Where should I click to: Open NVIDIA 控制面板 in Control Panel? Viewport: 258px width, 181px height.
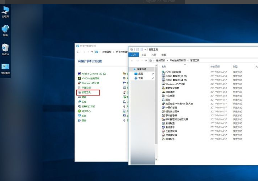[x=90, y=78]
